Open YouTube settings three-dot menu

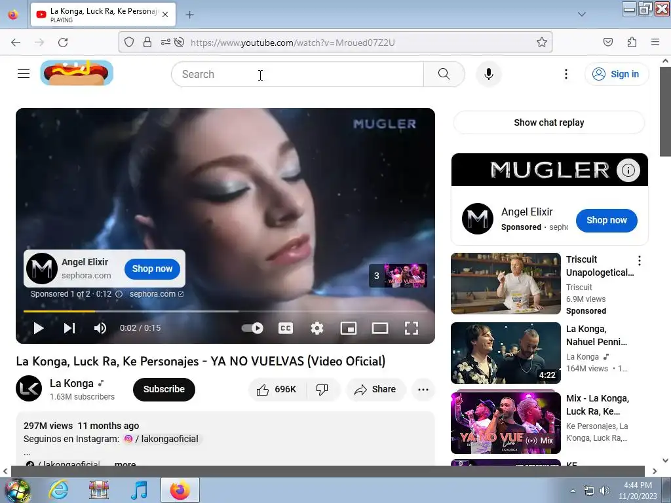(x=566, y=74)
